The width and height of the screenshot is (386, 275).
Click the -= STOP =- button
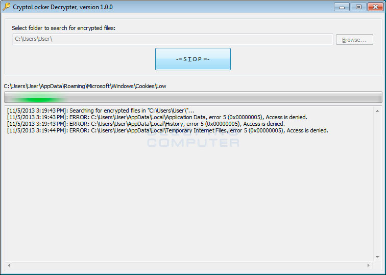click(193, 59)
